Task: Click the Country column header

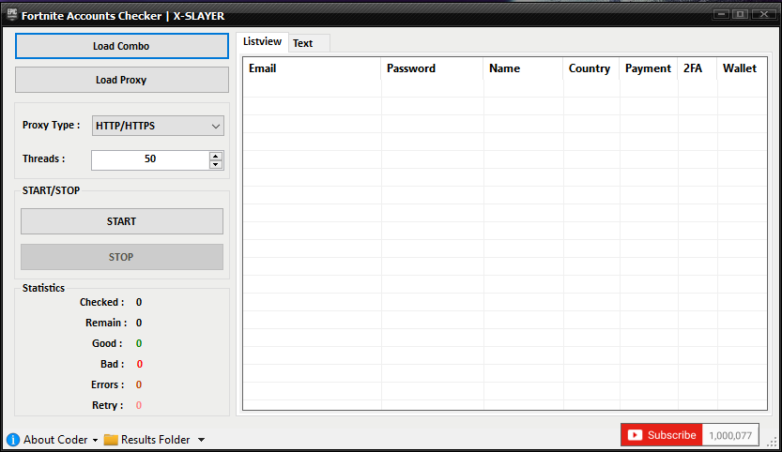Action: click(591, 68)
